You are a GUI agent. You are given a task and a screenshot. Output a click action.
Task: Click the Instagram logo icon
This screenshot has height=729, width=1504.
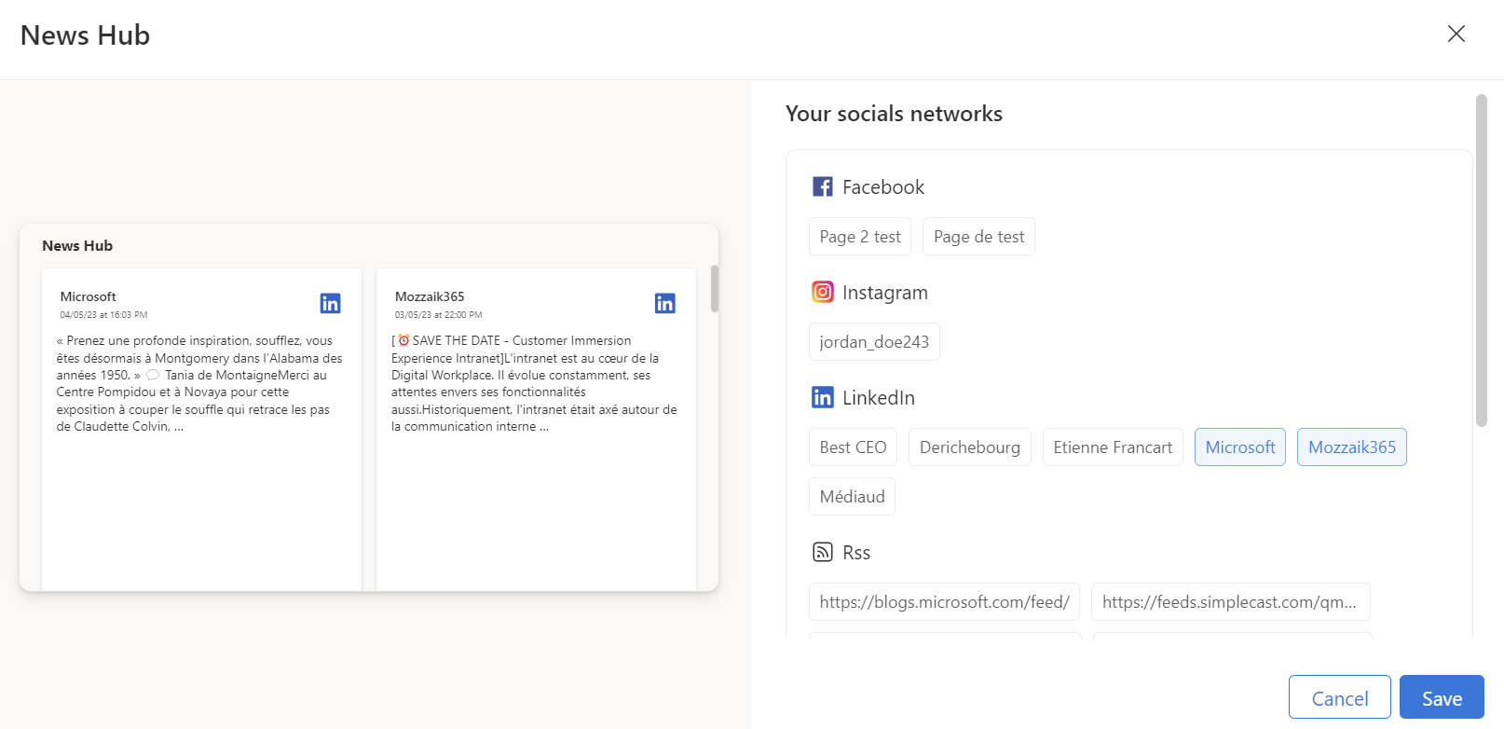[823, 292]
